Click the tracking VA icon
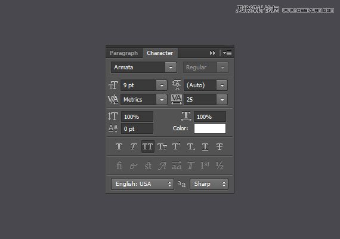This screenshot has width=340, height=239. [177, 99]
